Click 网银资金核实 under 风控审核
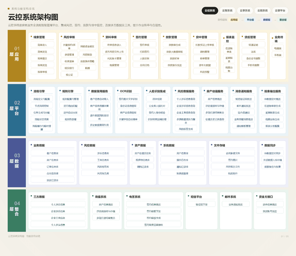This screenshot has width=296, height=256. (87, 47)
